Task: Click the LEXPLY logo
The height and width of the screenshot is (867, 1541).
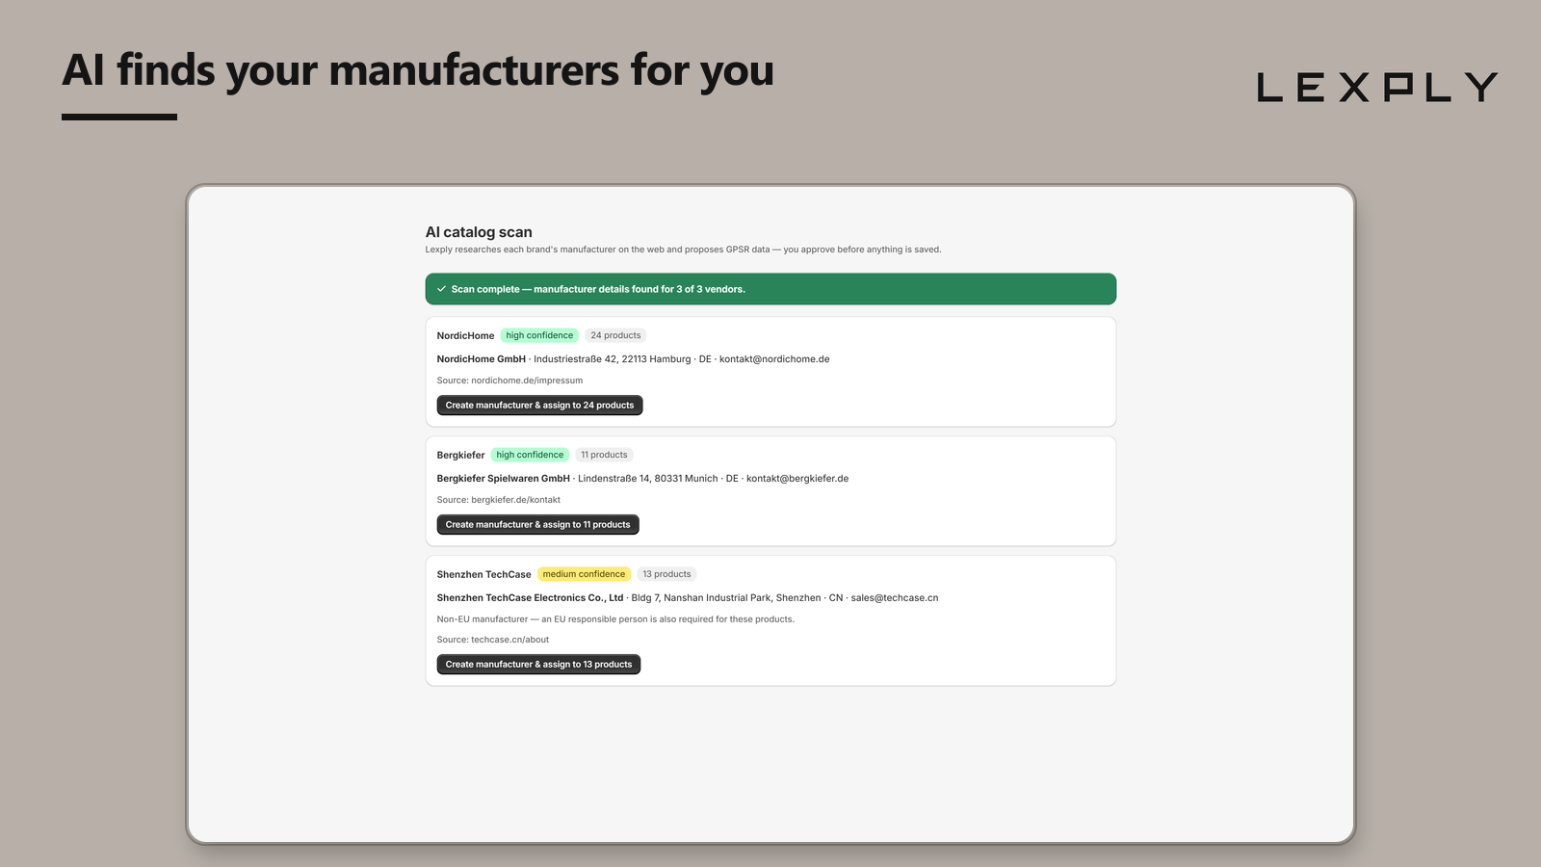Action: [x=1377, y=88]
